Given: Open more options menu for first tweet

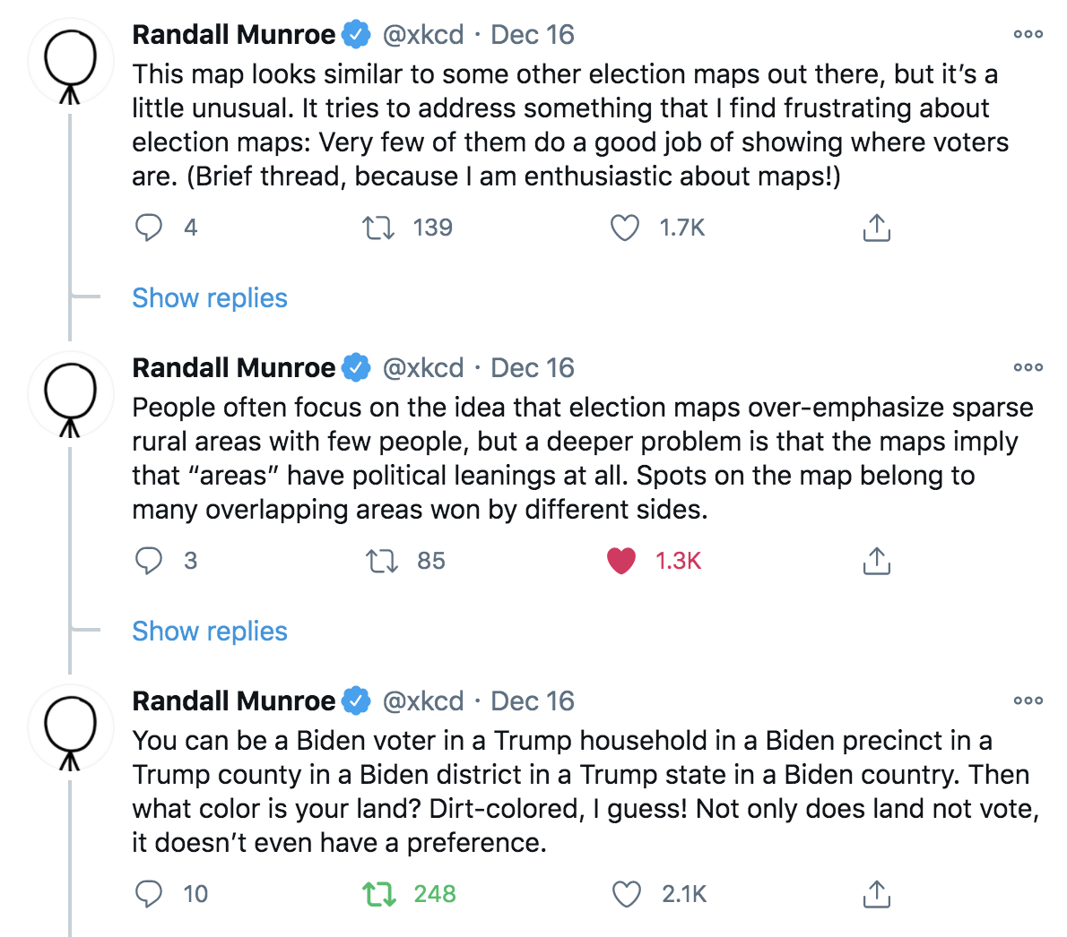Looking at the screenshot, I should tap(1028, 34).
